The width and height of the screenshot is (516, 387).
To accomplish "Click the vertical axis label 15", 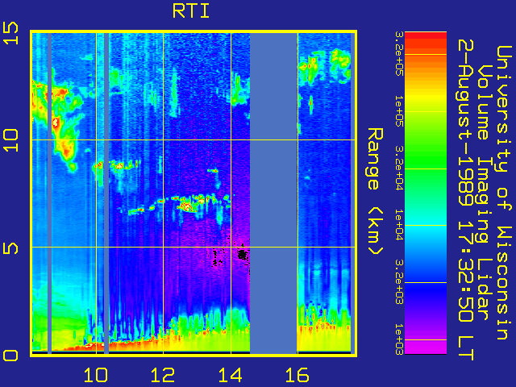I will tap(10, 33).
